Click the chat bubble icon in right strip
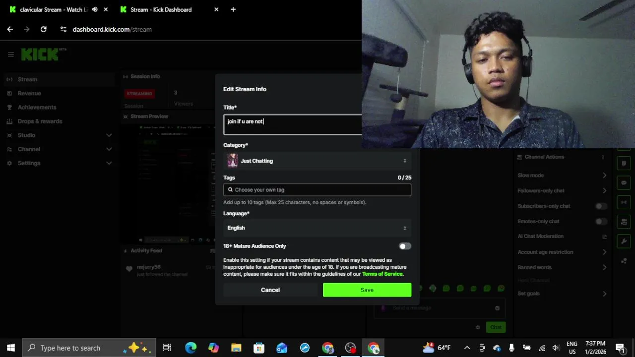 coord(624,183)
